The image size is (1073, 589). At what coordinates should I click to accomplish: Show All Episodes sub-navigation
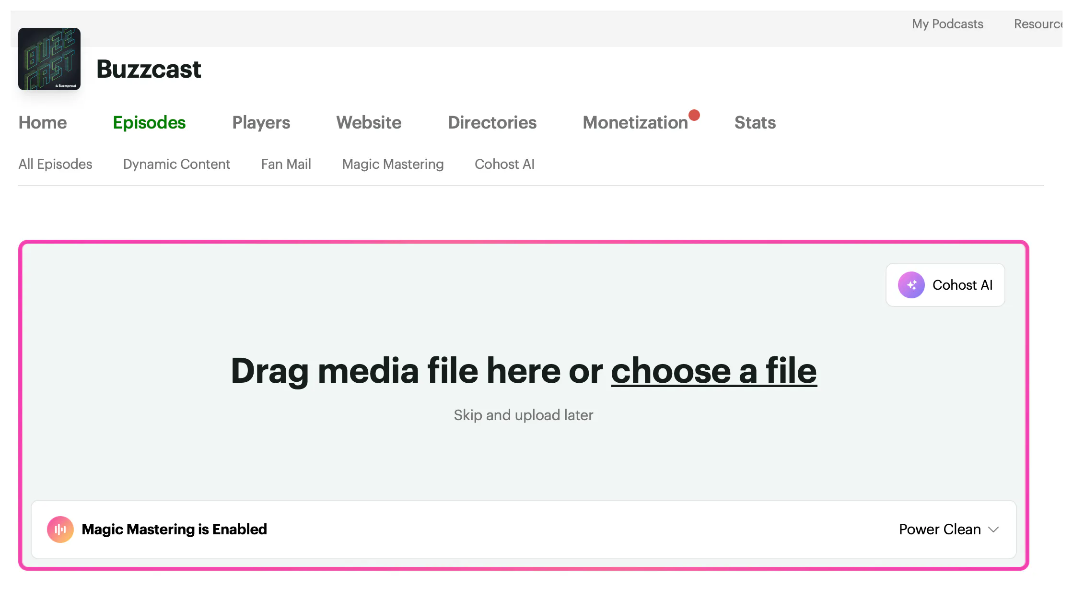tap(55, 164)
